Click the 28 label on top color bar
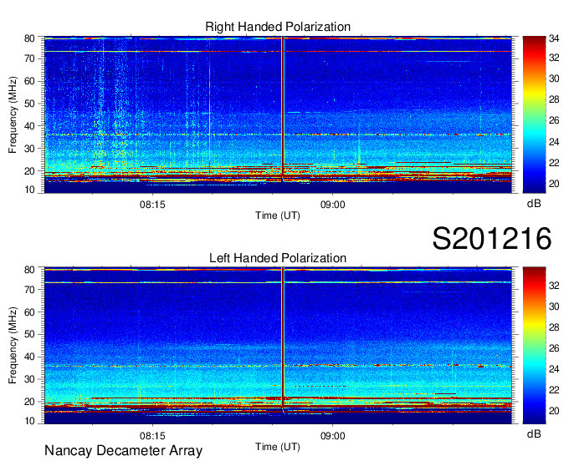The height and width of the screenshot is (461, 569). (554, 99)
